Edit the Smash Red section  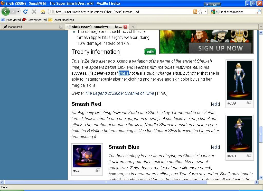click(215, 104)
